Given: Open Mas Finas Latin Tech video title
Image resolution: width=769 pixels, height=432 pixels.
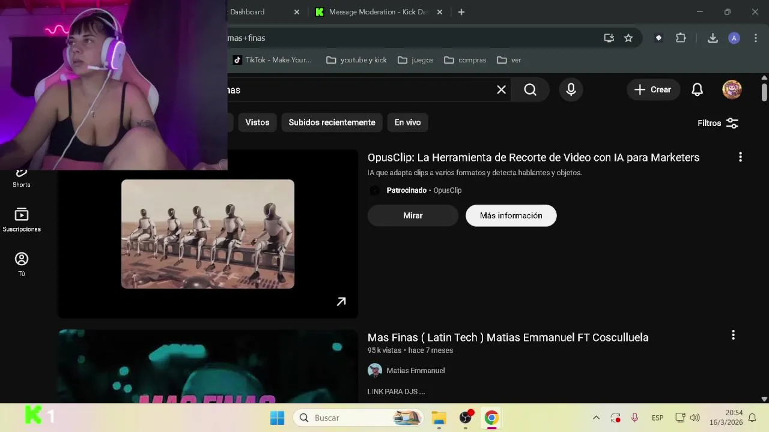Looking at the screenshot, I should tap(508, 337).
